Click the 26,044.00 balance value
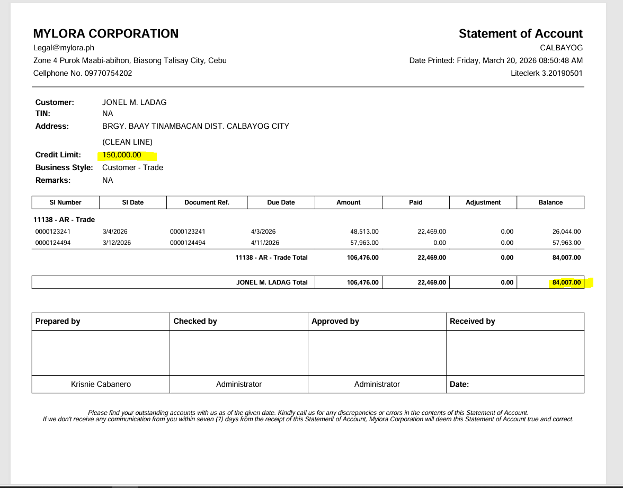Screen dimensions: 623x488 [566, 232]
